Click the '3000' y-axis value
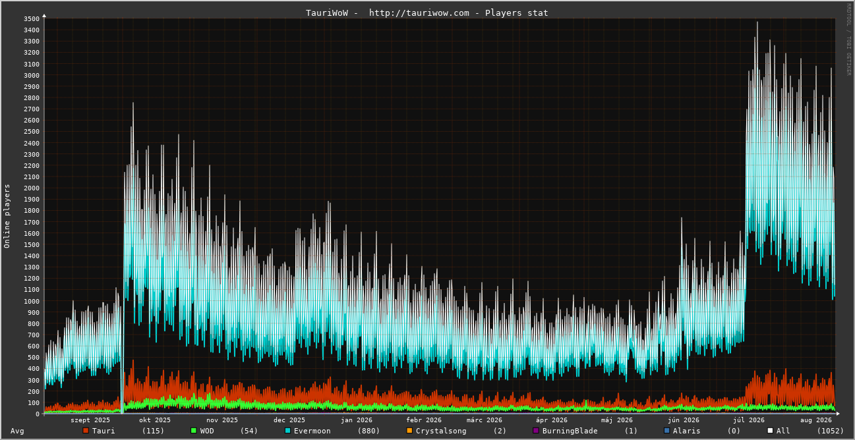This screenshot has width=855, height=440. point(32,75)
